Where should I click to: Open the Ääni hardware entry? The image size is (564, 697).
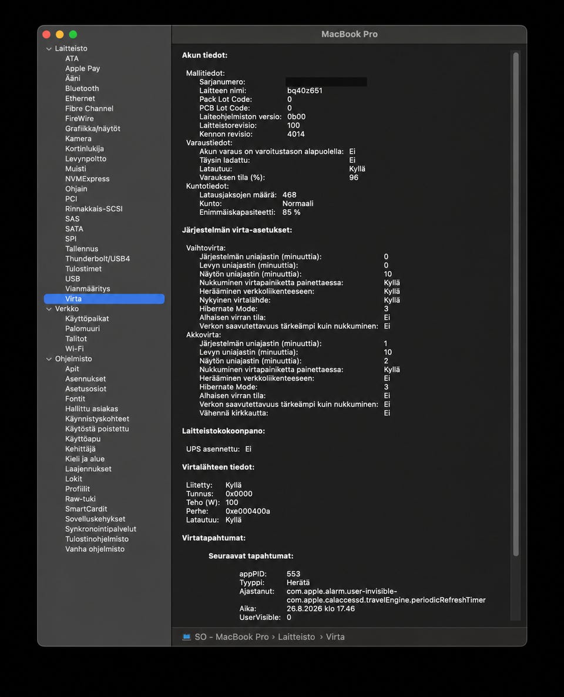[72, 78]
